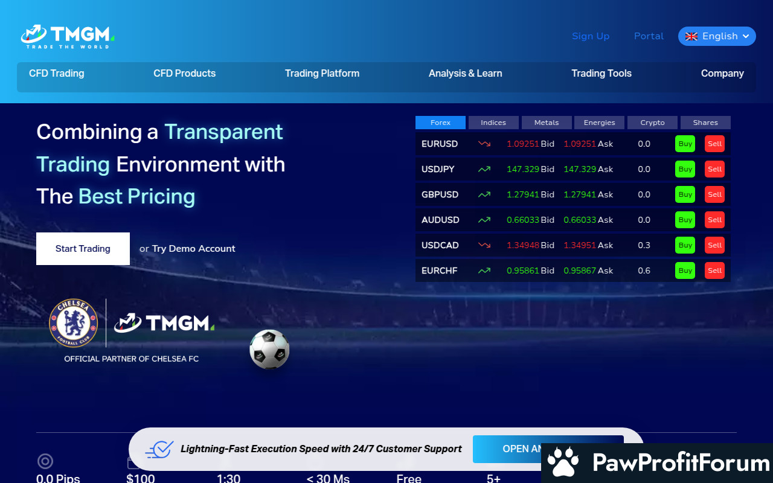Image resolution: width=773 pixels, height=483 pixels.
Task: Click the 0.6 spread value for EURCHF
Action: 644,270
